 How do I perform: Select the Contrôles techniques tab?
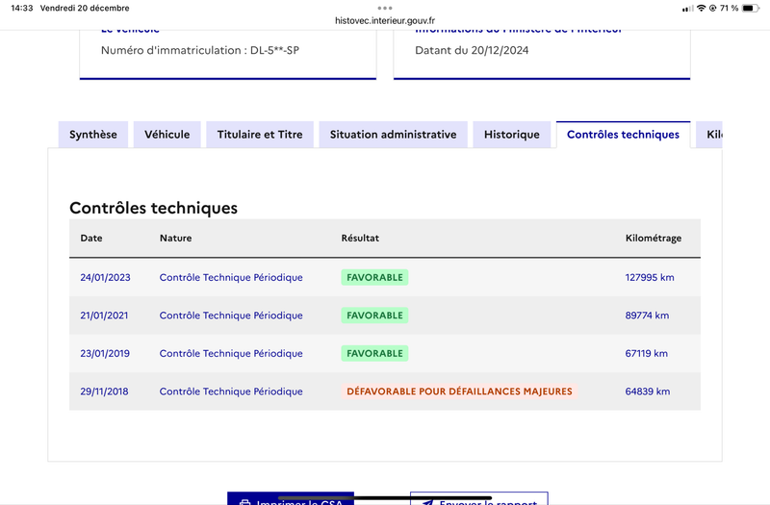point(623,135)
